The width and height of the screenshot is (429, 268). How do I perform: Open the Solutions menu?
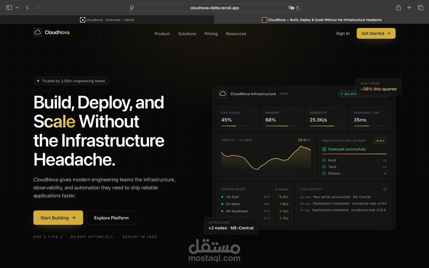(x=187, y=33)
